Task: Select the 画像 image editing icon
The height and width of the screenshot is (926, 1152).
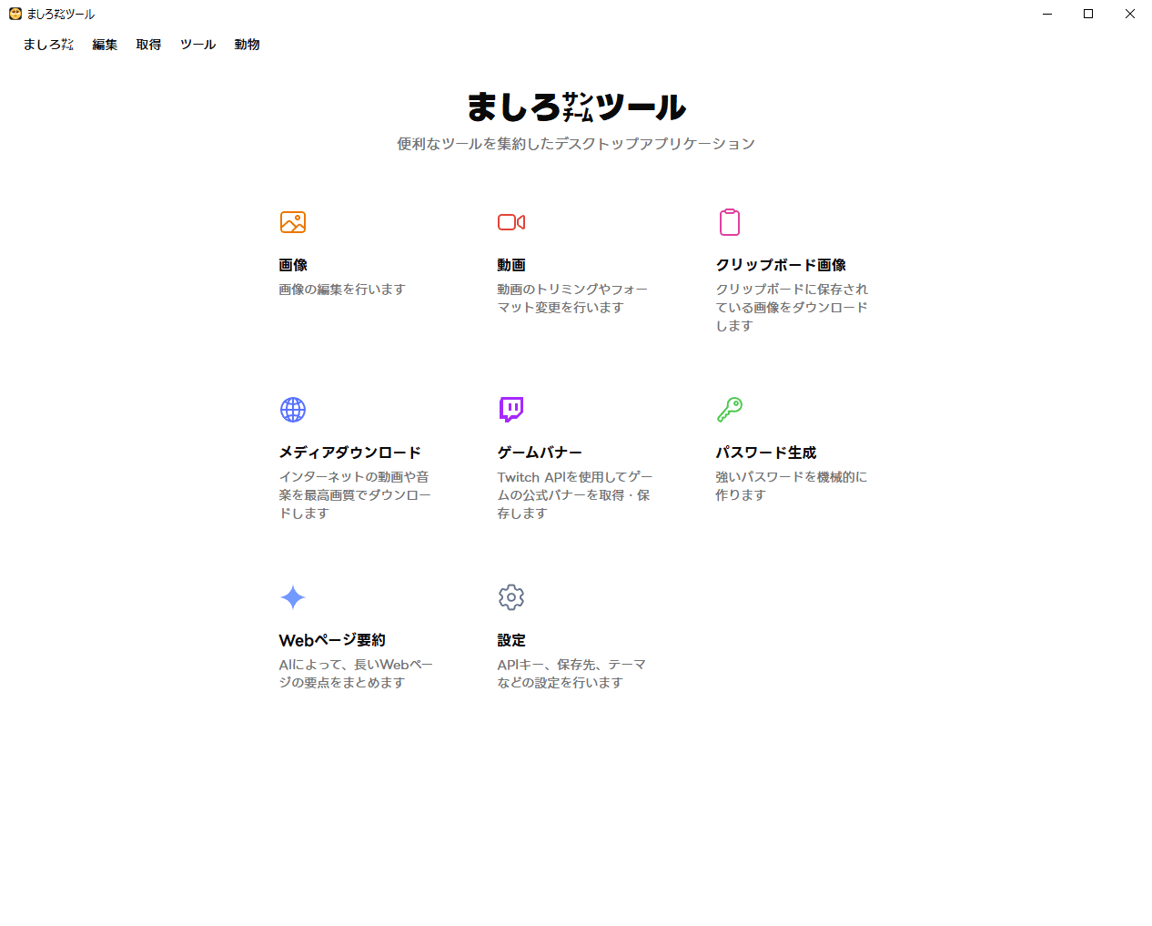Action: 293,221
